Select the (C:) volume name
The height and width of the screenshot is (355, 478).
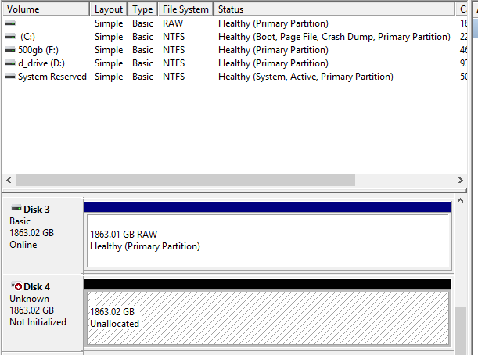(27, 37)
